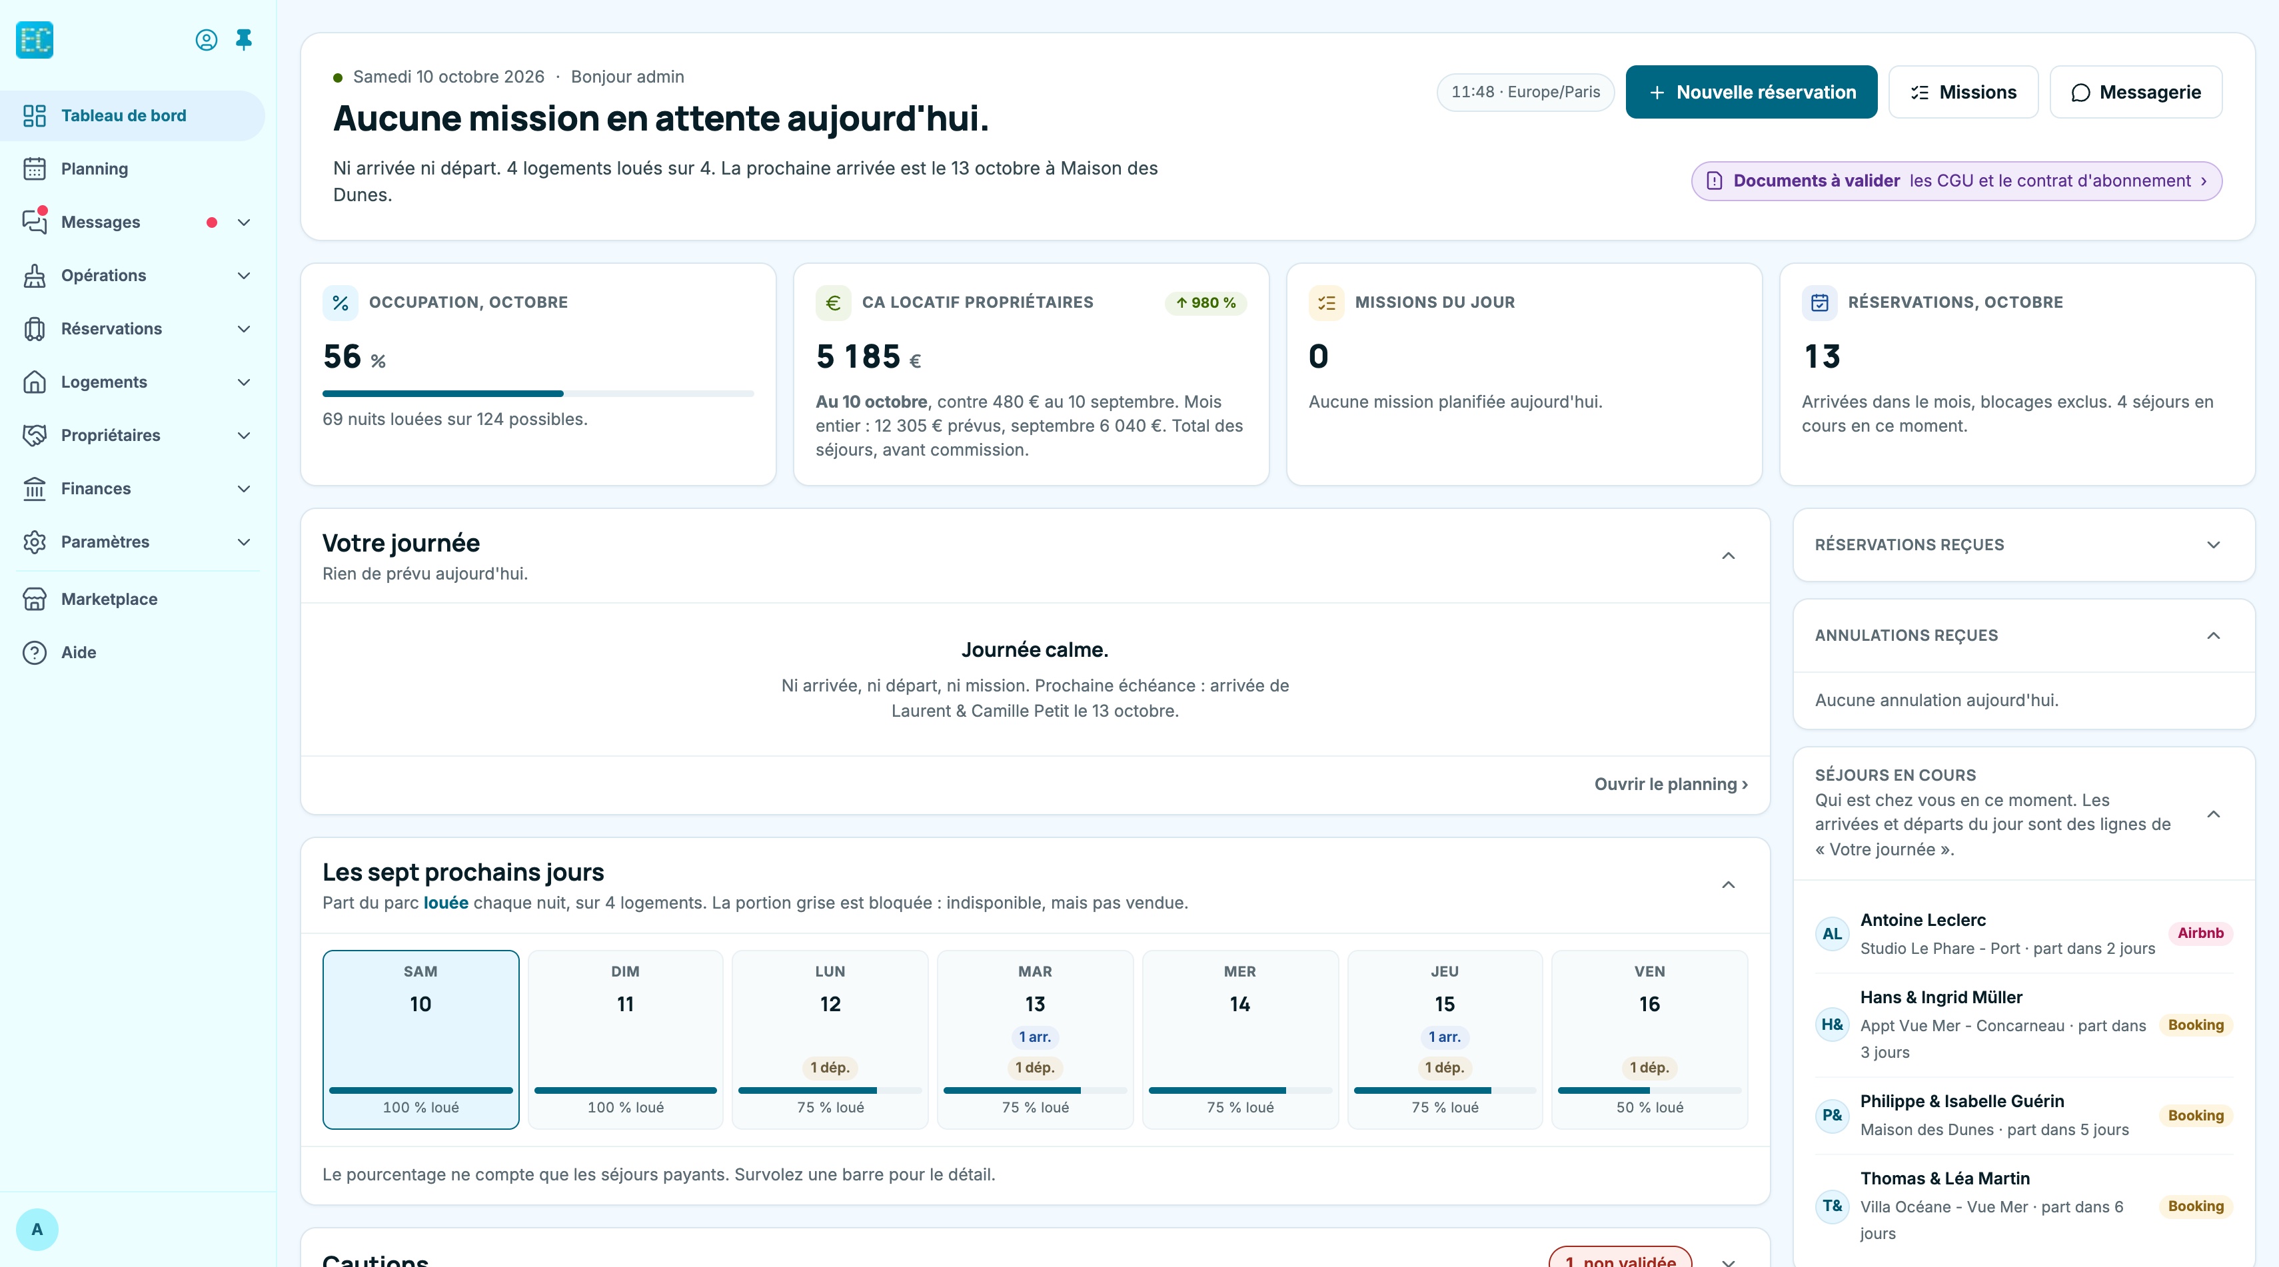Screen dimensions: 2279x1267
Task: Open the admin avatar at sidebar bottom
Action: point(37,1229)
